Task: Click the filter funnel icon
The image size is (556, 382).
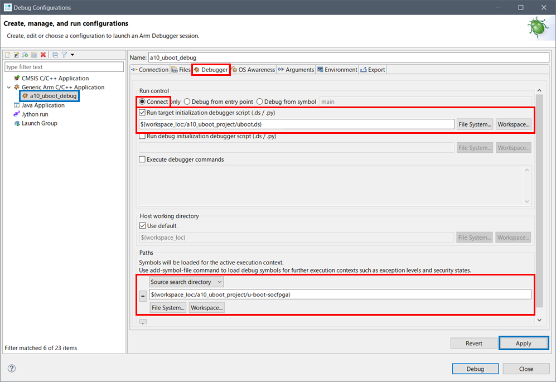Action: (64, 55)
